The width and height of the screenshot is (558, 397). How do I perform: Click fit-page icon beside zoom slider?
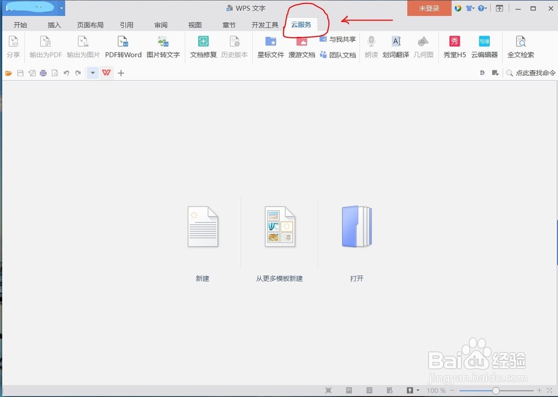tap(550, 391)
